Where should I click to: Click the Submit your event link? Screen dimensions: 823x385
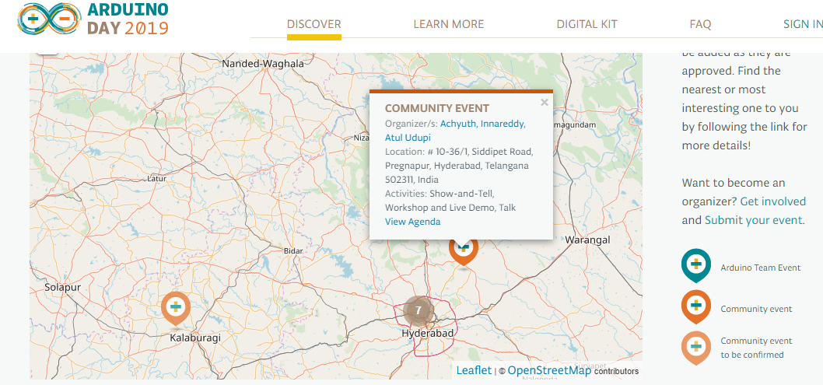(753, 220)
